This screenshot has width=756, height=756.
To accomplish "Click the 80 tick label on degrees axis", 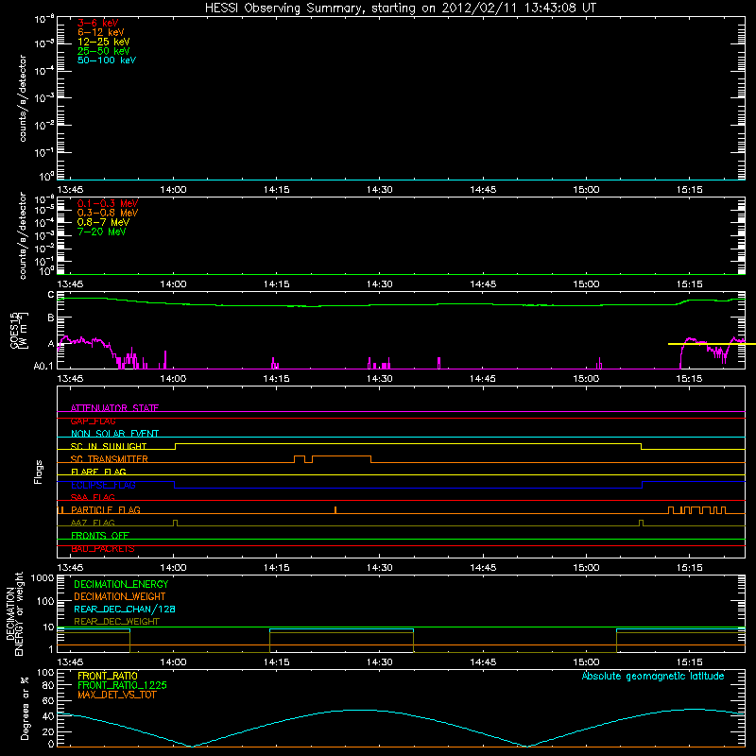I will (48, 685).
